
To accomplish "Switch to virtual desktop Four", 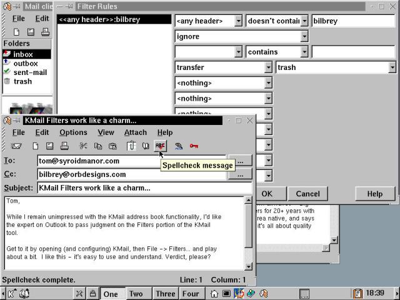I will 190,294.
